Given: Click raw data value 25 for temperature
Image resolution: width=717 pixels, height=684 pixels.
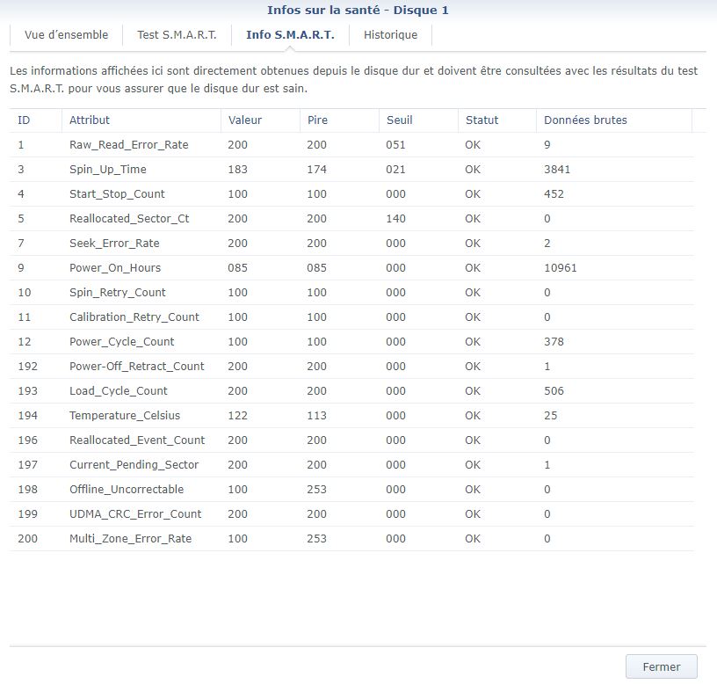Looking at the screenshot, I should coord(551,416).
